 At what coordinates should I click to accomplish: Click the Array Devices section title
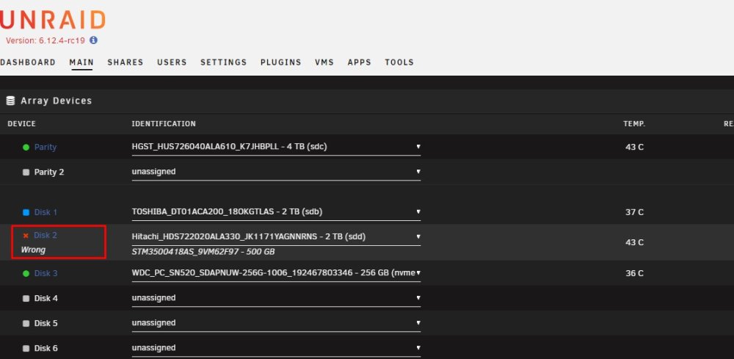(57, 101)
